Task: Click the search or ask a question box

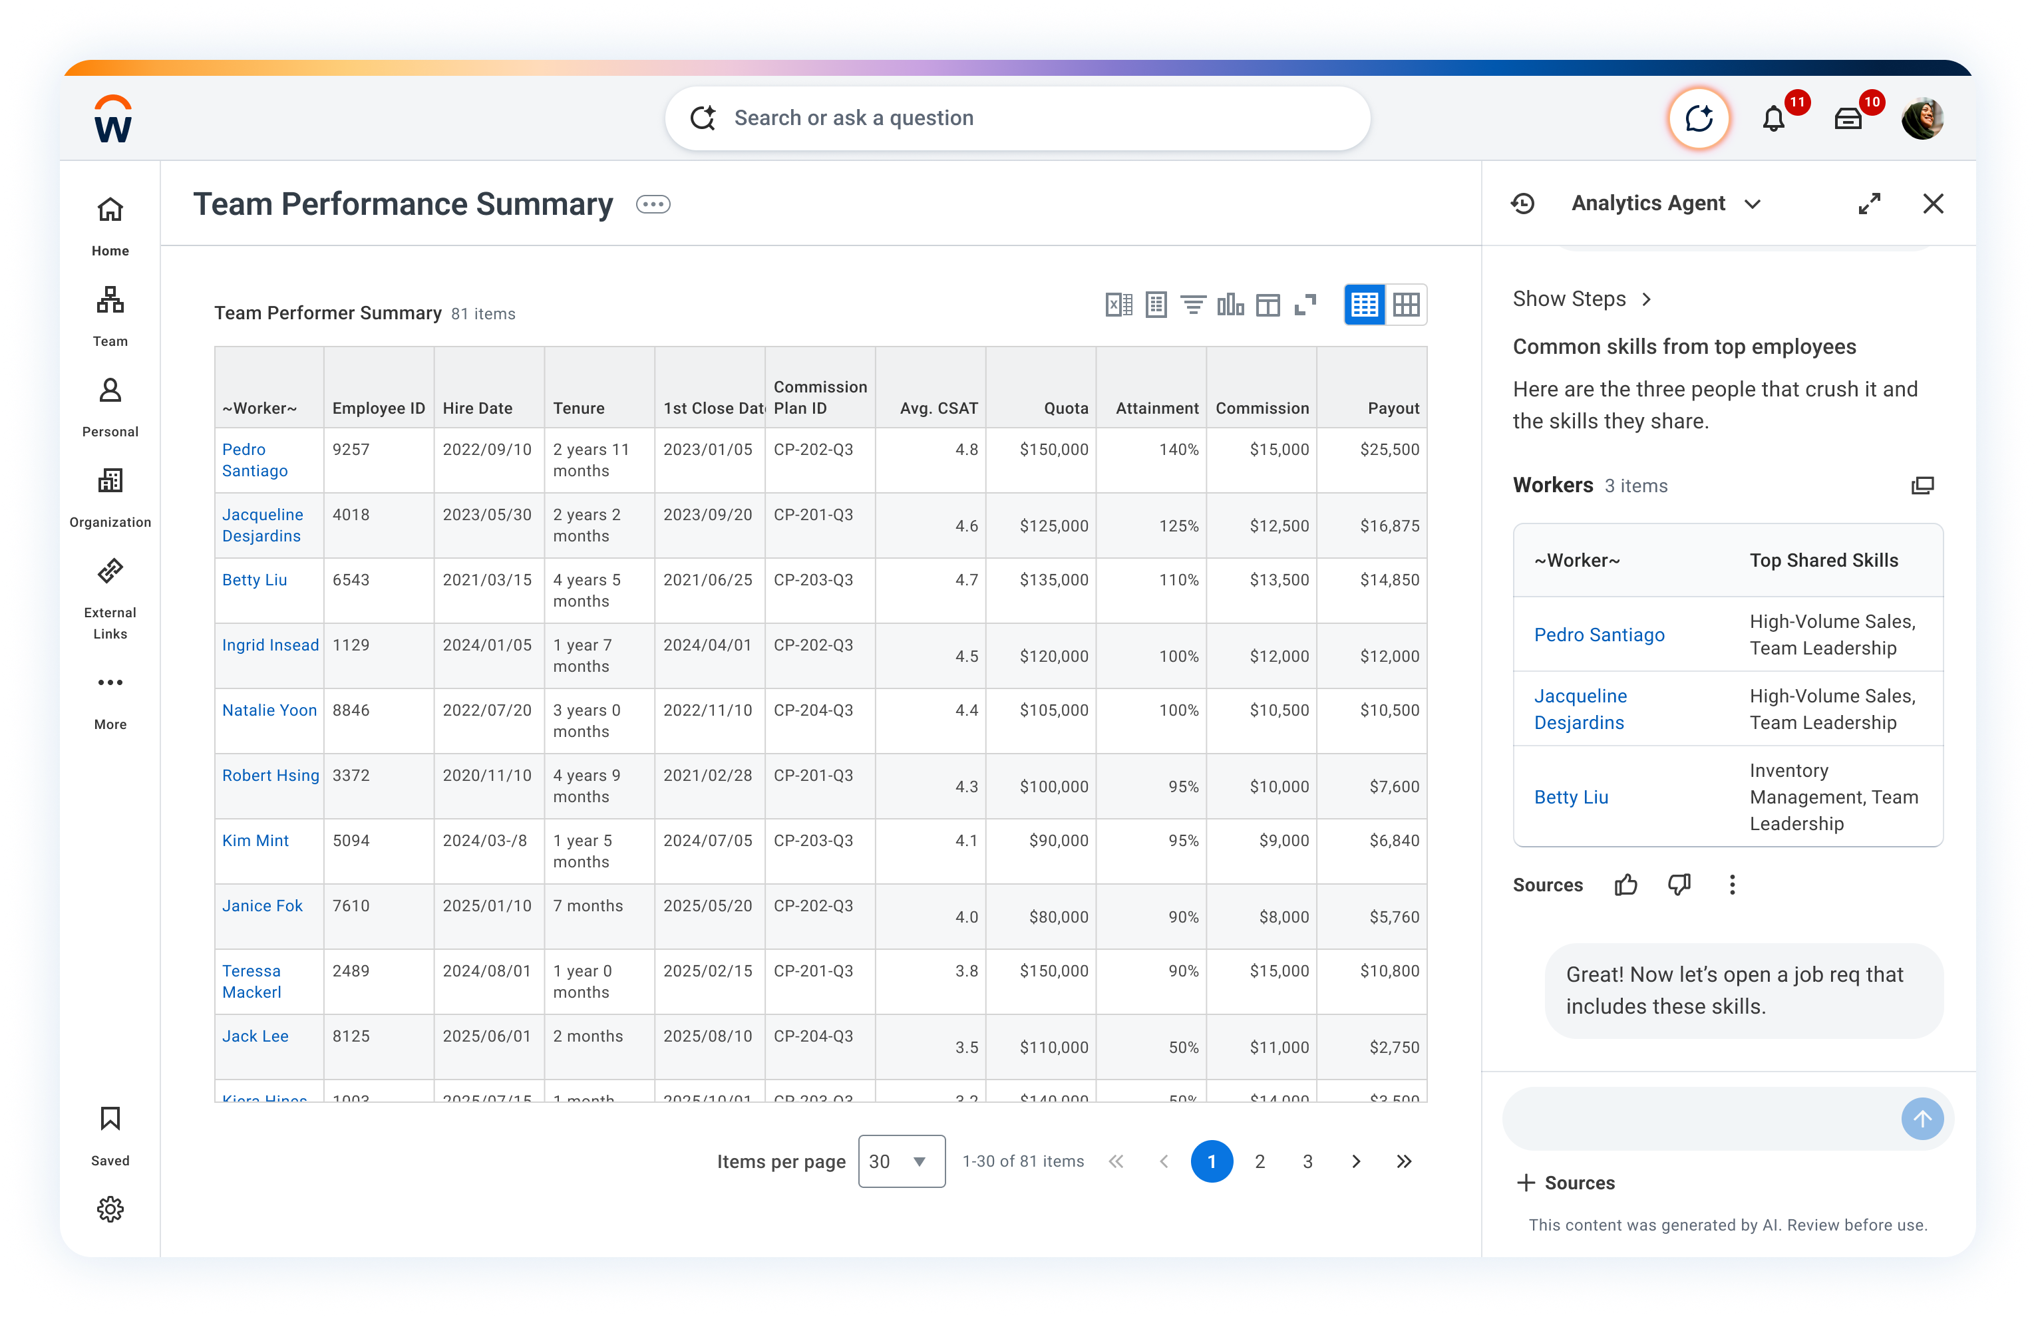Action: click(x=1017, y=118)
